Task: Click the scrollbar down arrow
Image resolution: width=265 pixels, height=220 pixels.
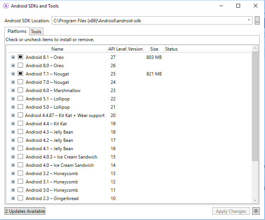Action: pos(255,200)
